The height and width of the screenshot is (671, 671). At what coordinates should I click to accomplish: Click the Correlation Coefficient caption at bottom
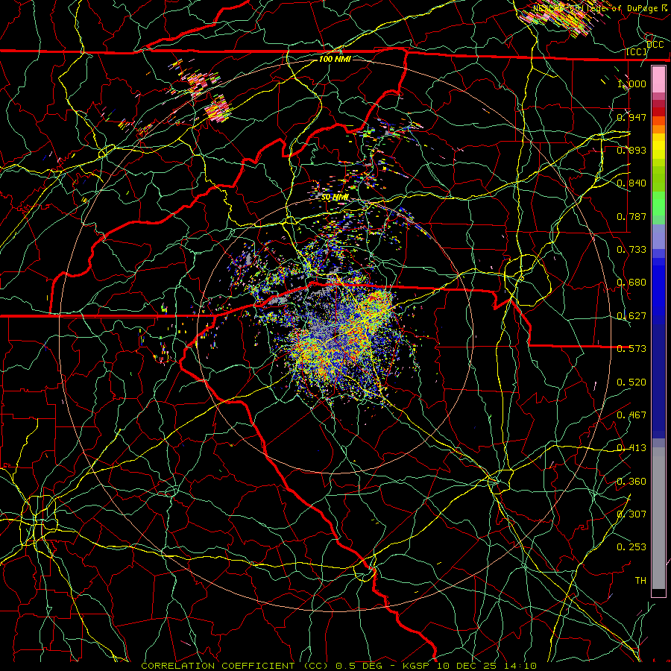point(339,666)
